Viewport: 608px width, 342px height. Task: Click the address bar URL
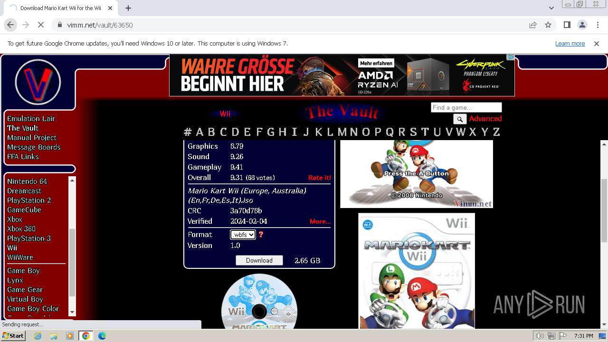pos(100,25)
